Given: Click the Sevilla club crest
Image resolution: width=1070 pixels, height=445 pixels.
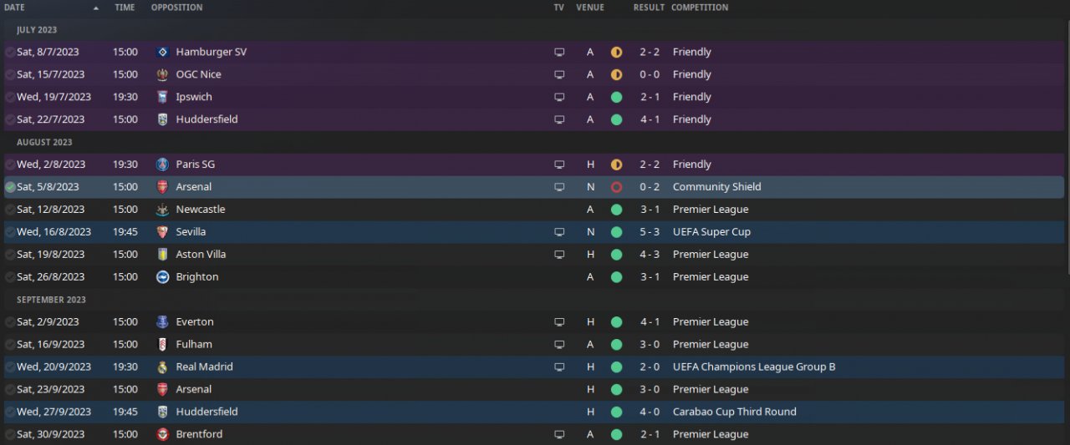Looking at the screenshot, I should (x=162, y=231).
